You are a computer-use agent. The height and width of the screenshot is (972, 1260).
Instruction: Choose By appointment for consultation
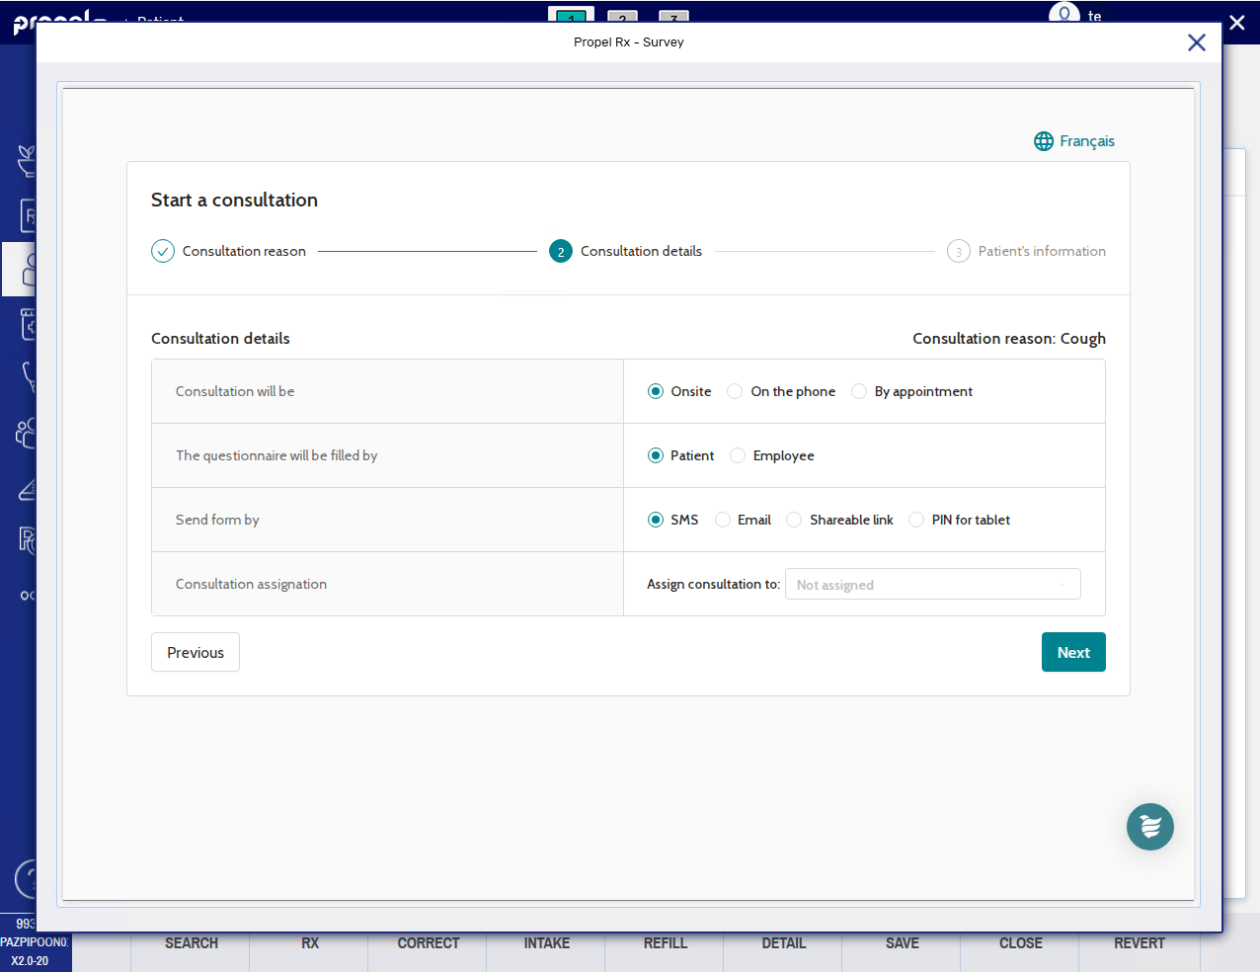(859, 391)
